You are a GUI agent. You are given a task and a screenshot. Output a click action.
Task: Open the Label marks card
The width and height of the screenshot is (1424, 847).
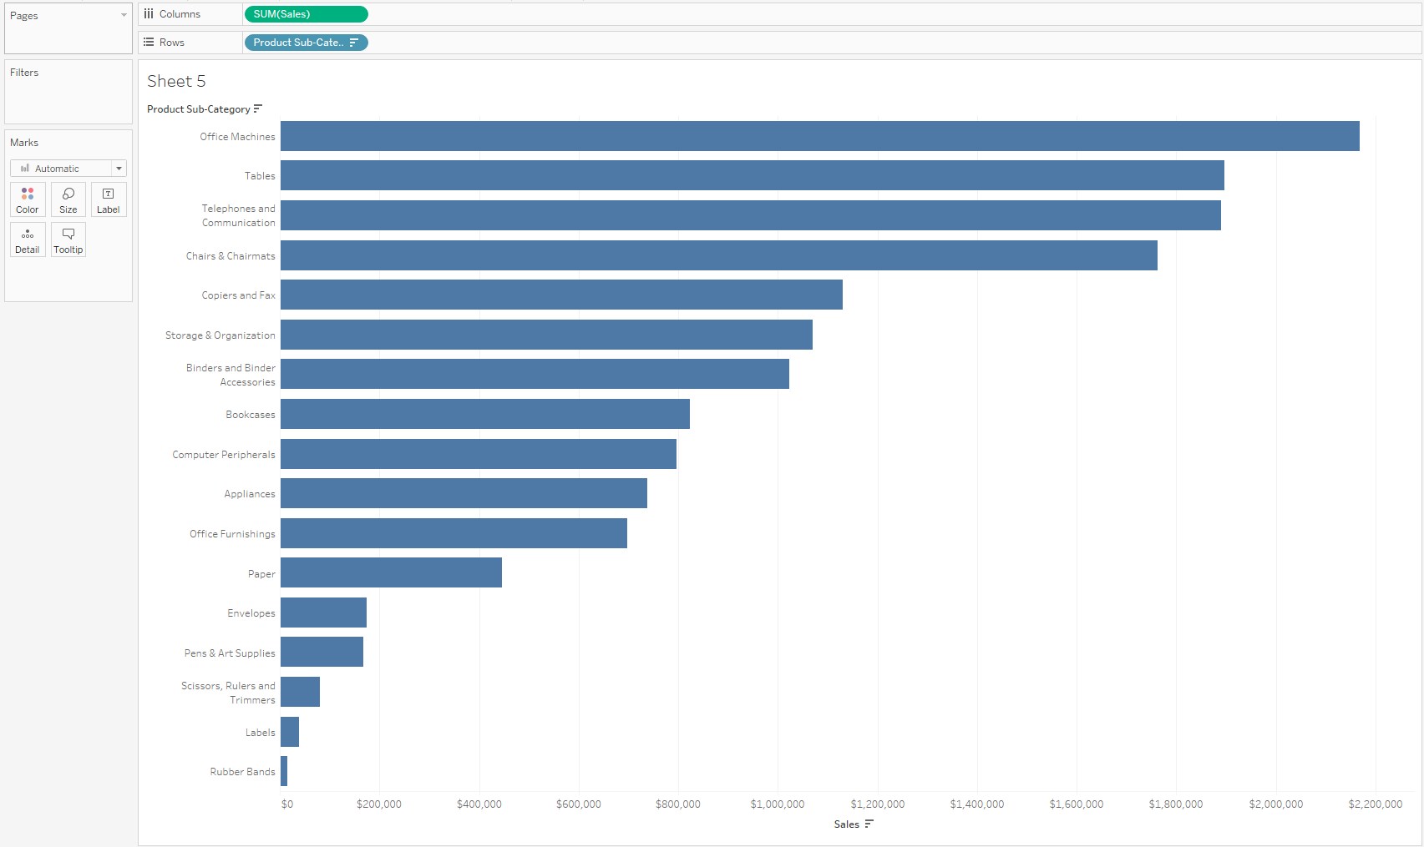[109, 199]
